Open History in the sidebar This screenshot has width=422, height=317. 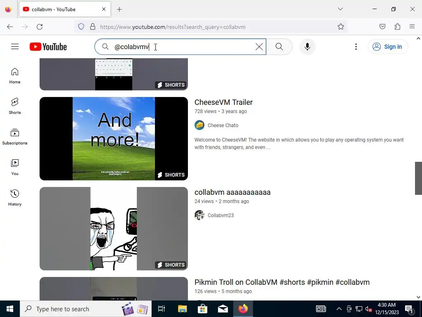coord(15,198)
